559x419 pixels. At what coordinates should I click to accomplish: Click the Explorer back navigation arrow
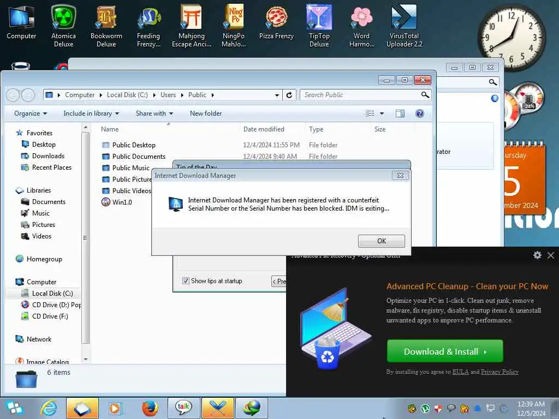[x=13, y=95]
